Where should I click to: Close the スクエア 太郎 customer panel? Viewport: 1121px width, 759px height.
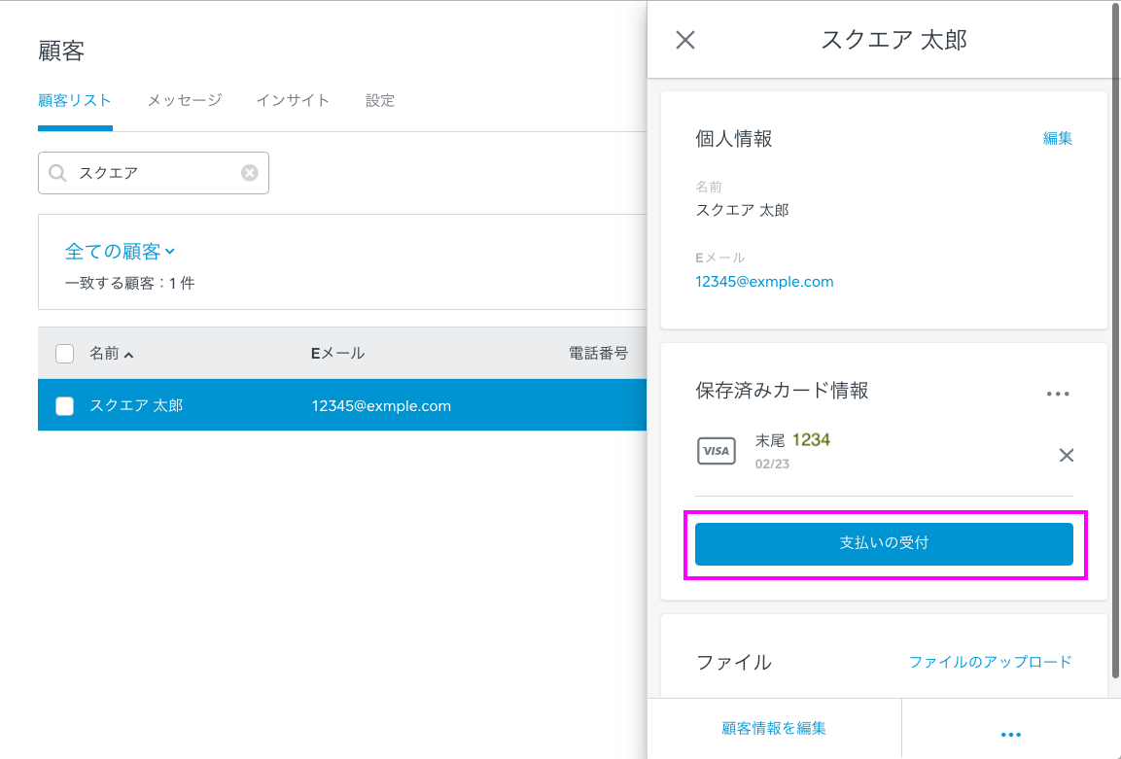684,40
